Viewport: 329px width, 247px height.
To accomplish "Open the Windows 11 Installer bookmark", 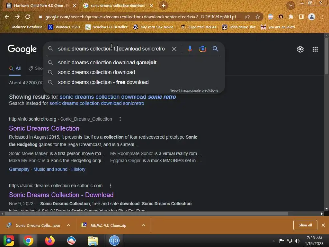I will click(x=106, y=27).
